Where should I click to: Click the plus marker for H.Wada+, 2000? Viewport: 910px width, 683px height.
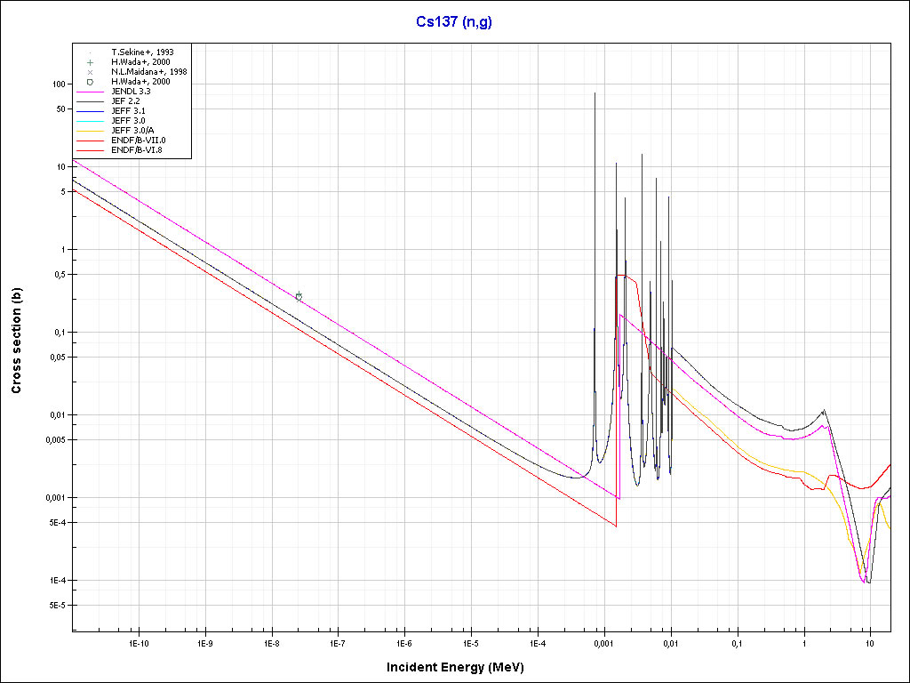click(91, 61)
